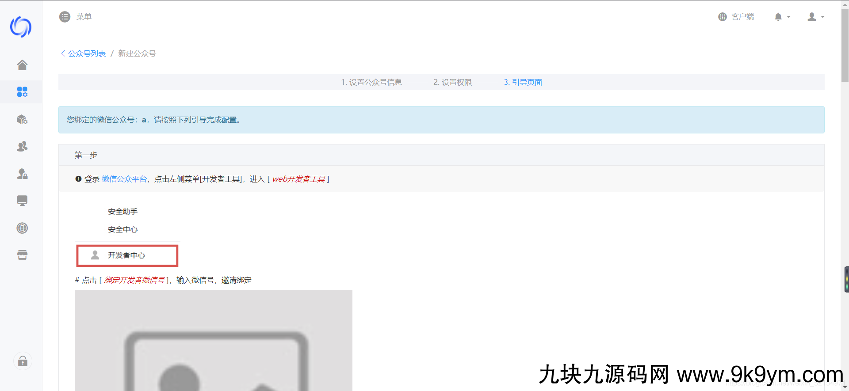Click the info notice about 微信公众号 a
Image resolution: width=849 pixels, height=391 pixels.
(x=441, y=120)
